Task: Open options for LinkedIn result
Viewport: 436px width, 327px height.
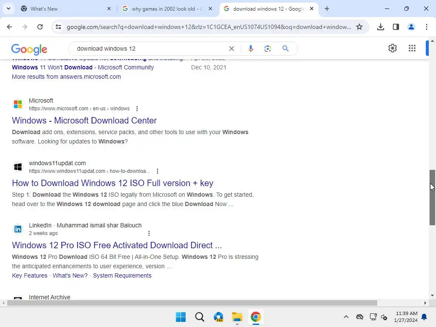Action: [149, 233]
